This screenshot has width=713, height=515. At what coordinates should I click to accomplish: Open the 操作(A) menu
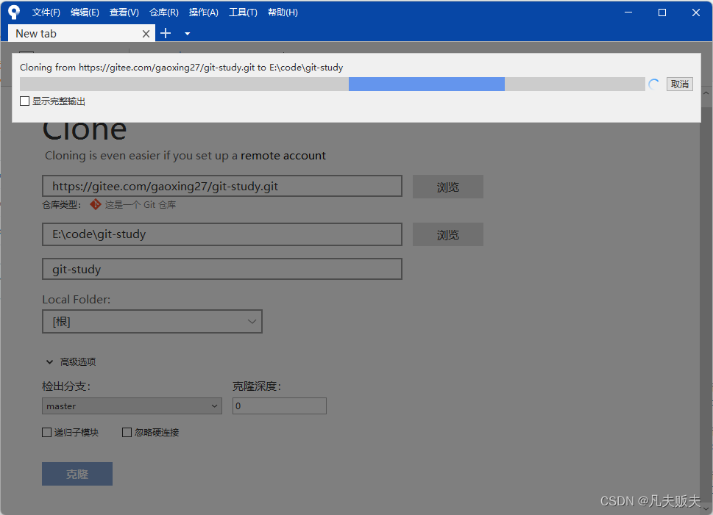[x=203, y=12]
